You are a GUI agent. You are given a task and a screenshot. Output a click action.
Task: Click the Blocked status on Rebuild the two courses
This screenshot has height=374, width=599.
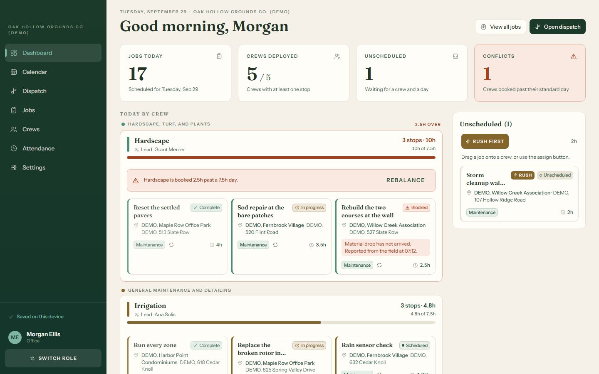pos(416,207)
